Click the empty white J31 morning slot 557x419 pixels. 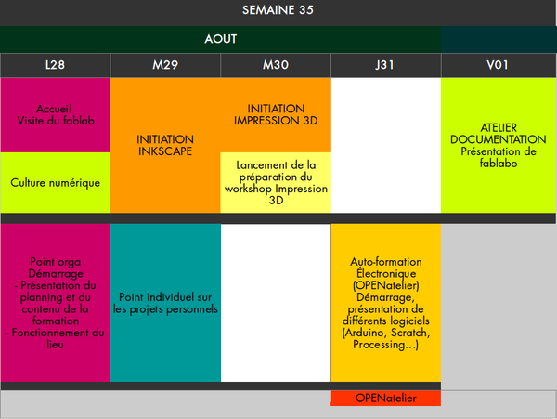coord(385,145)
